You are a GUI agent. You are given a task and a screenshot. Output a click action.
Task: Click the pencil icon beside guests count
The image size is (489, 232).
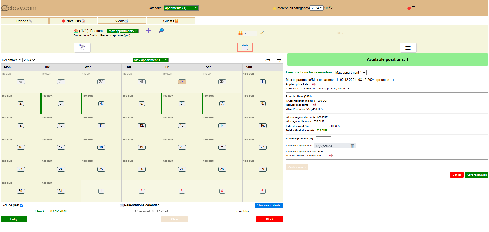click(x=262, y=33)
